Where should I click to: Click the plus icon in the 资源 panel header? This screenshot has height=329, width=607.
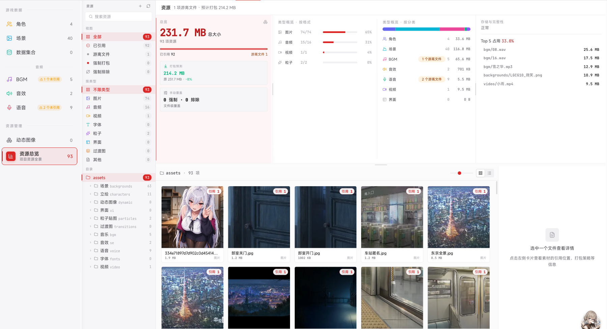pos(140,6)
